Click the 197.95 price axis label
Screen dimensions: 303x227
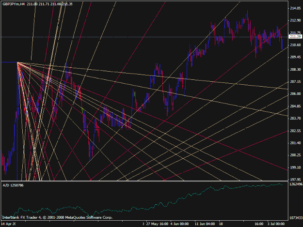(x=295, y=180)
